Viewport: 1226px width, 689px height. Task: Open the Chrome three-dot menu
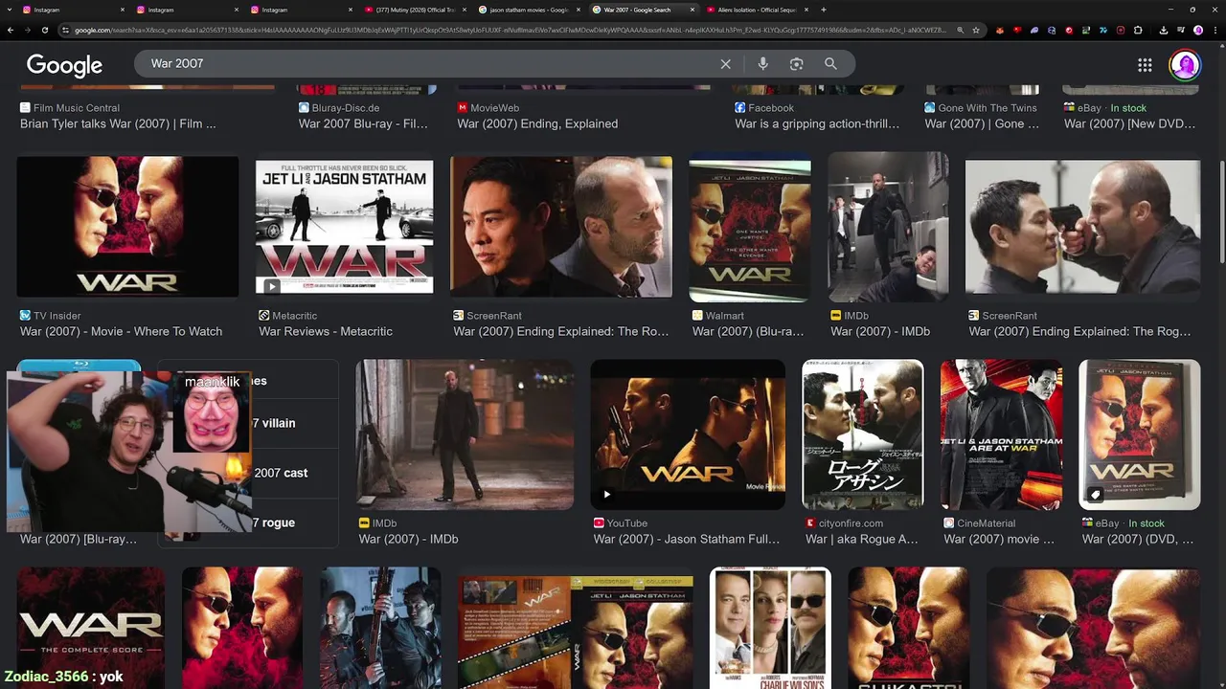1215,31
